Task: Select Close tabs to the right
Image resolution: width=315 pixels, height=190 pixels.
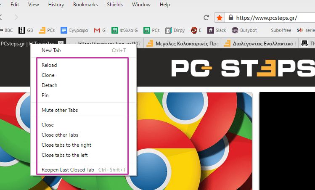Action: tap(84, 145)
